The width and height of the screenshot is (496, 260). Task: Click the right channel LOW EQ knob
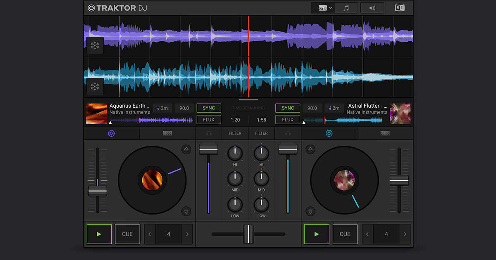point(261,205)
